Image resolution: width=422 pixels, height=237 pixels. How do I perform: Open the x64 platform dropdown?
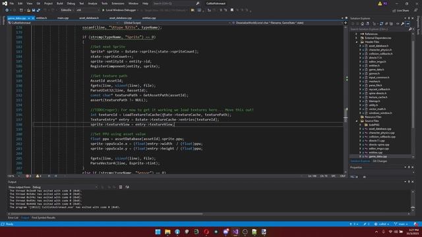[88, 11]
